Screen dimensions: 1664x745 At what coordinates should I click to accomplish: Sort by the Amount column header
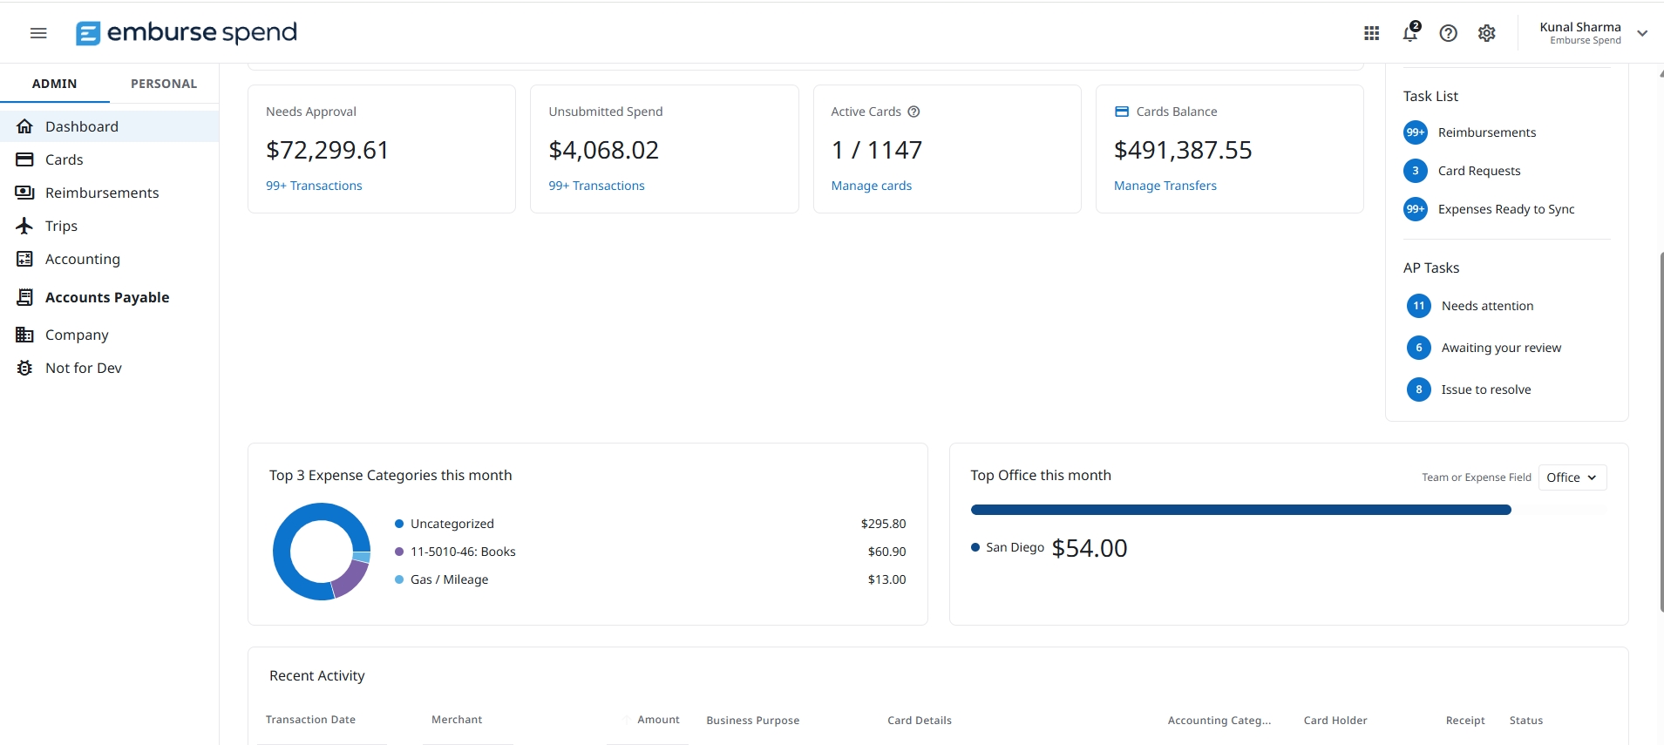click(658, 720)
